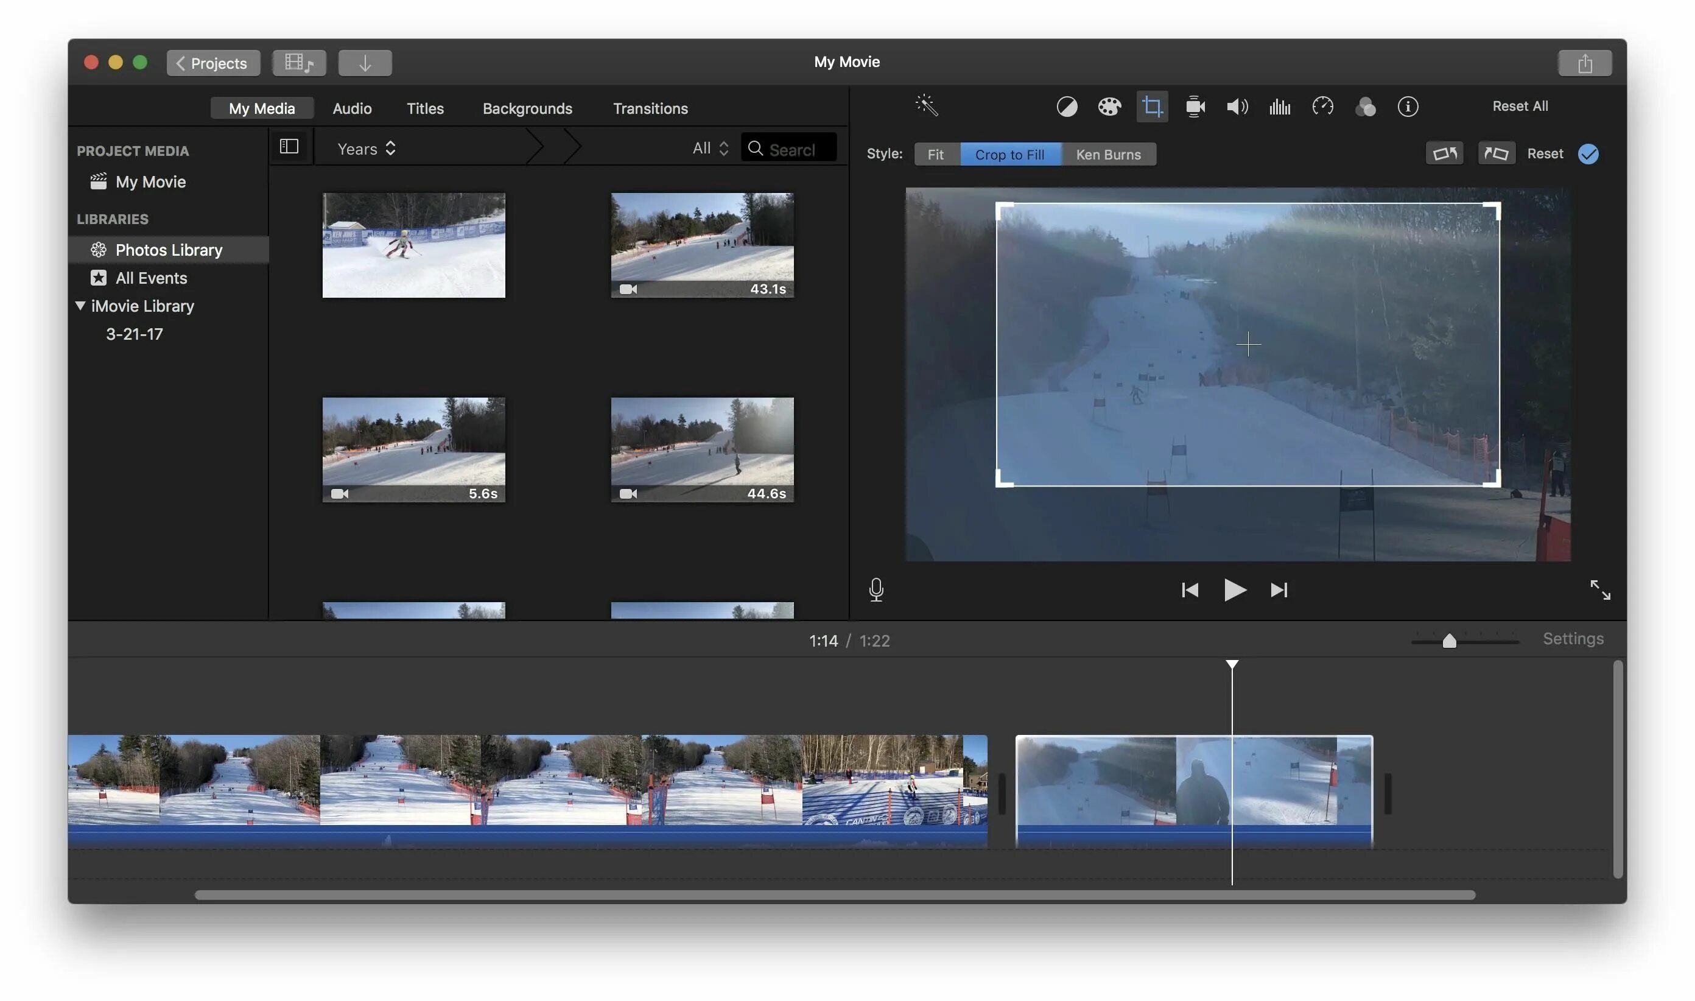Click the Stabilization camera icon
The height and width of the screenshot is (1001, 1695).
pos(1195,107)
